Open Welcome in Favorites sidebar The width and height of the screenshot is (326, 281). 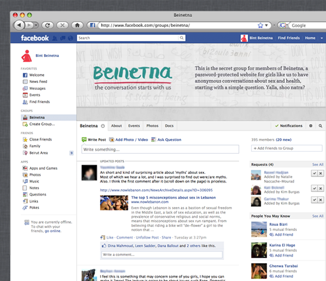coord(37,75)
